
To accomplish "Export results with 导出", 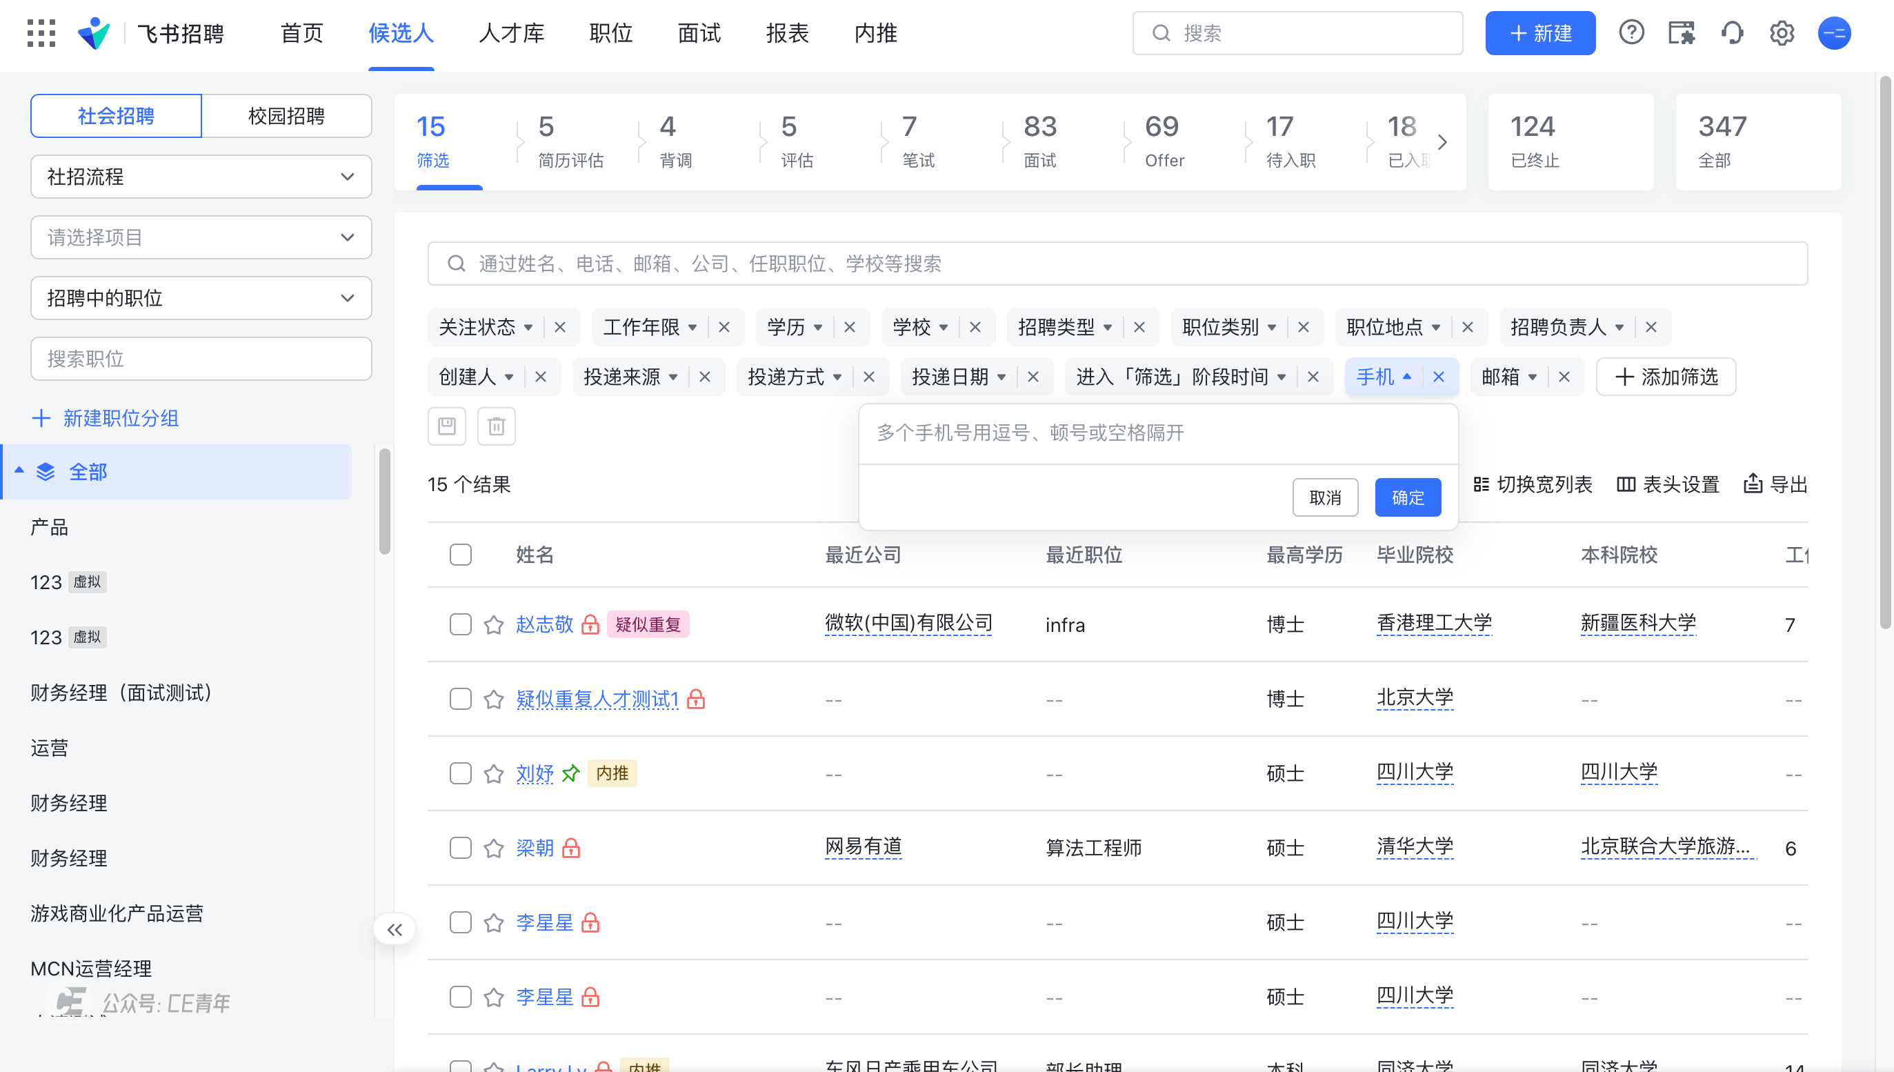I will pyautogui.click(x=1775, y=484).
